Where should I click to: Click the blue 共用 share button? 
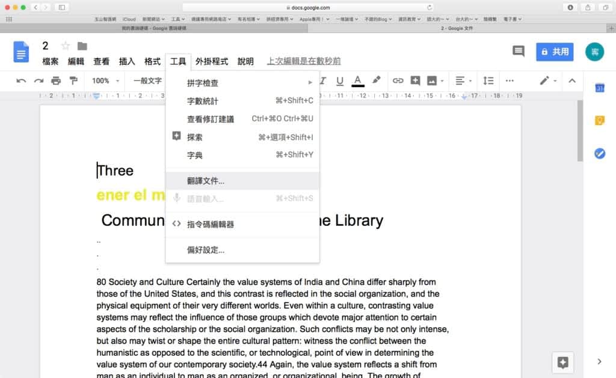pos(555,52)
